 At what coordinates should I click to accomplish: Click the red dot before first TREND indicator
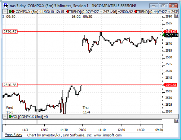tap(68, 11)
